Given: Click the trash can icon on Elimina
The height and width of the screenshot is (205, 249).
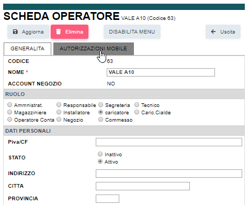Looking at the screenshot, I should click(59, 31).
